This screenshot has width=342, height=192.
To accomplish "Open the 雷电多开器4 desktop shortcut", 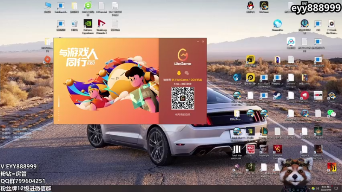I will coord(251,61).
